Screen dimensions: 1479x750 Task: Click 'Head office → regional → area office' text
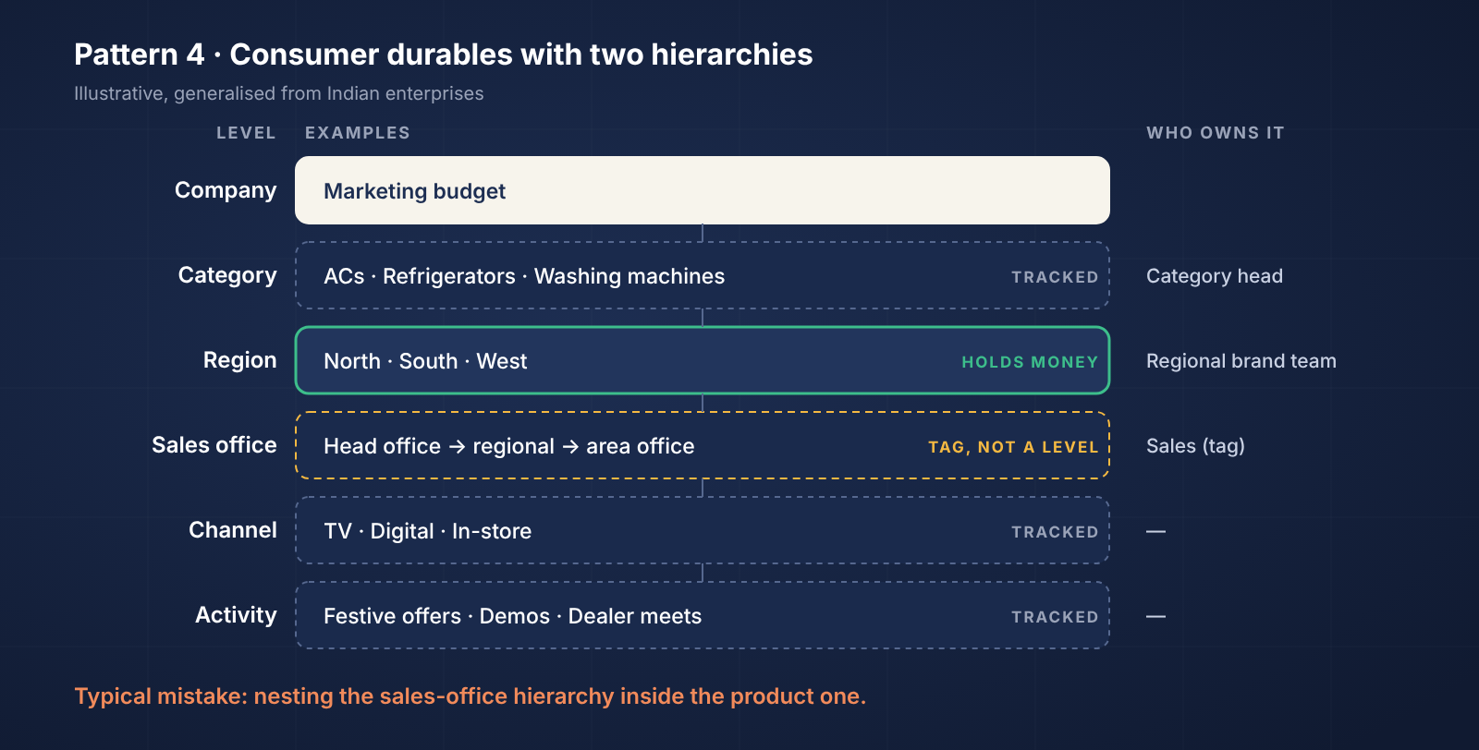pos(509,446)
